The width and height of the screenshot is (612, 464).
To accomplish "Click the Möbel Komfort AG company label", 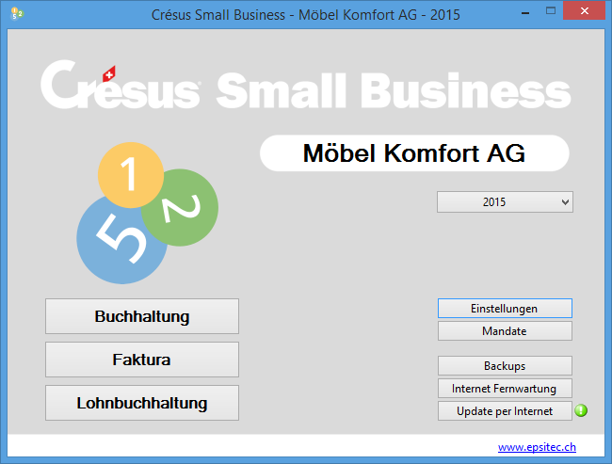I will (414, 153).
